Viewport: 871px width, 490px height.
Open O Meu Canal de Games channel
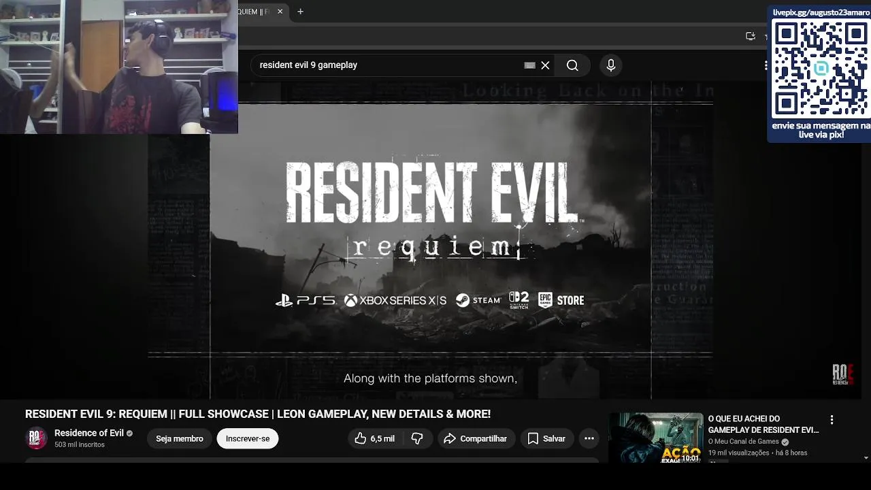tap(744, 442)
